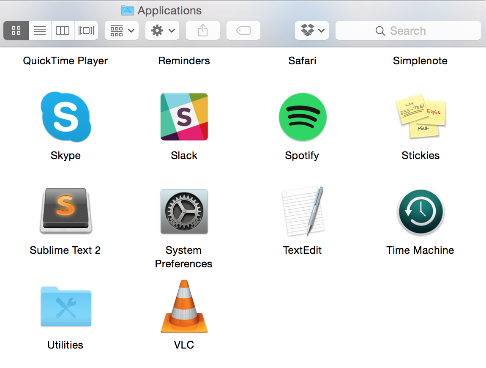Click the Time Machine name label
Viewport: 486px width, 368px height.
pos(420,250)
